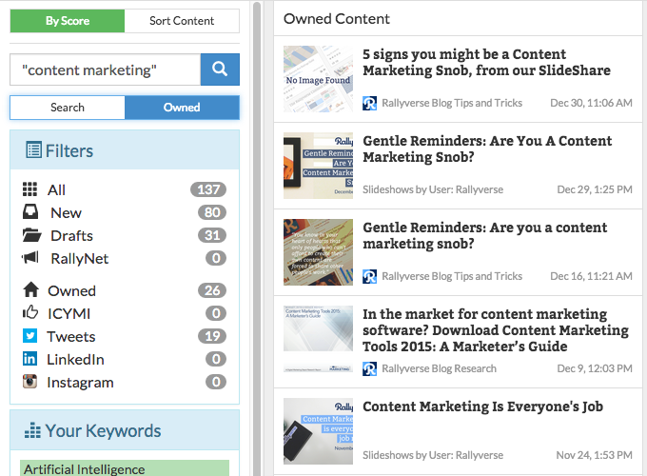Viewport: 647px width, 476px height.
Task: Click the "Nov 24, 1:53 PM" timestamp
Action: [594, 455]
